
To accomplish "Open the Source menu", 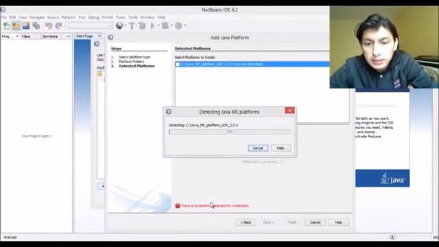I will tap(53, 17).
